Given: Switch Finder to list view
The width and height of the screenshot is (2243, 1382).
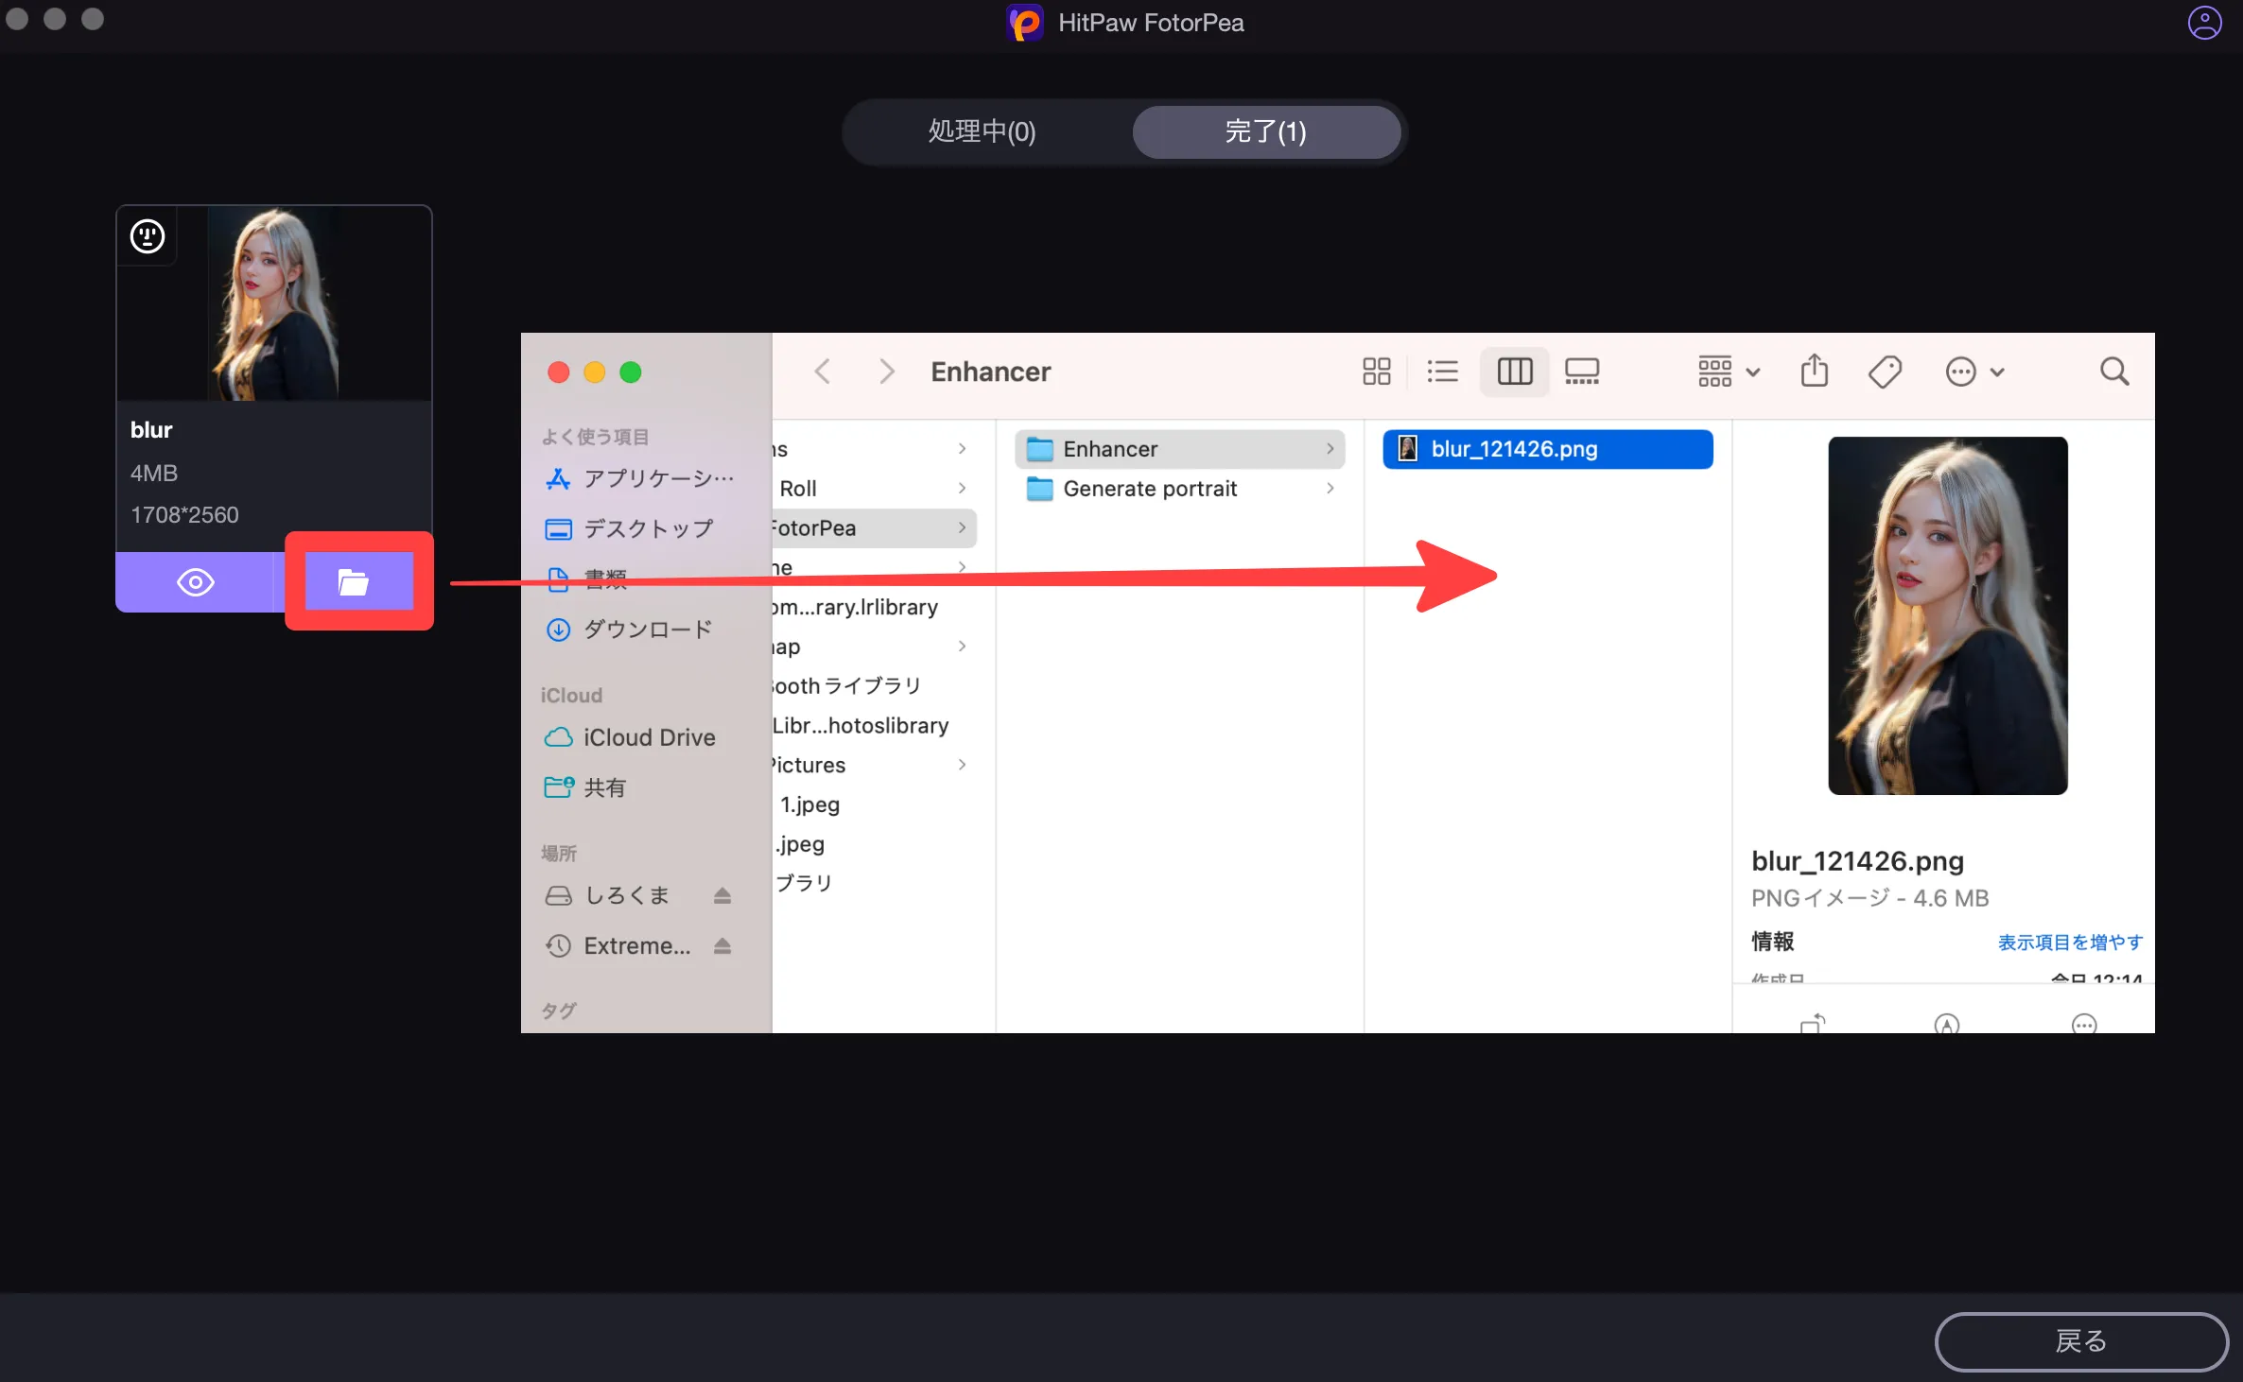Looking at the screenshot, I should tap(1443, 371).
